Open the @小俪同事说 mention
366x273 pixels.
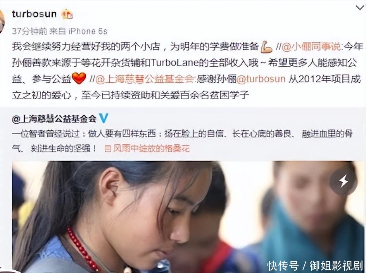(x=311, y=47)
